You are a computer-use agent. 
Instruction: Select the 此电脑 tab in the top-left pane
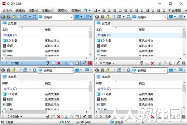coord(10,23)
